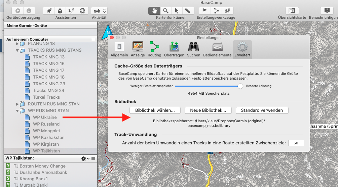Click Neue Bibliothek button
This screenshot has height=187, width=338.
click(208, 110)
